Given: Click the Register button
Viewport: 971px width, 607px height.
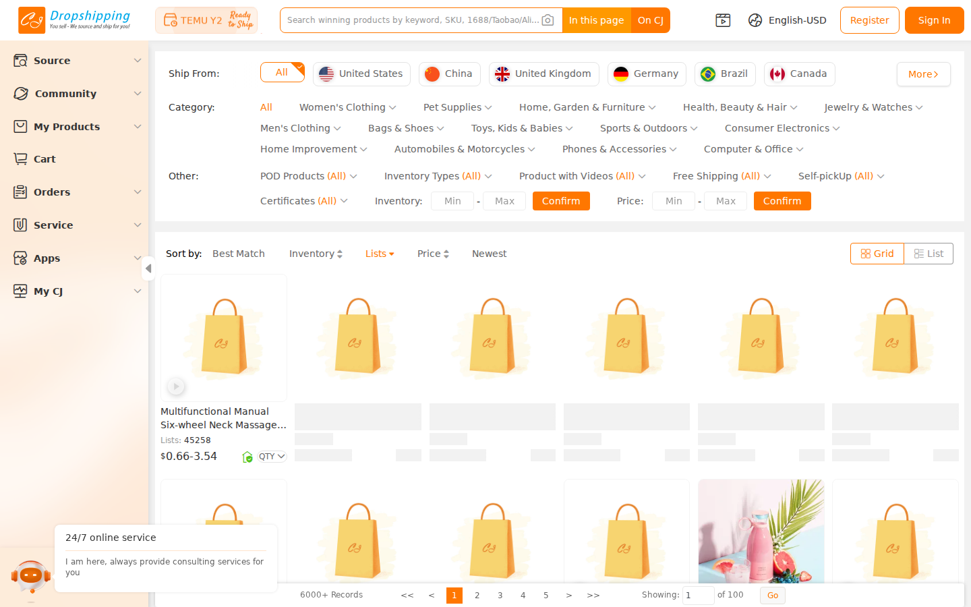Looking at the screenshot, I should (x=869, y=20).
